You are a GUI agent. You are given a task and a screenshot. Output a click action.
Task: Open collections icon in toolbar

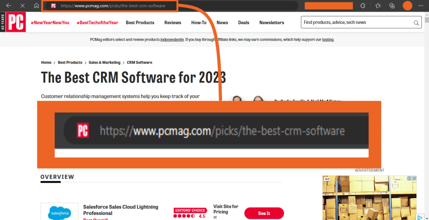coord(392,6)
